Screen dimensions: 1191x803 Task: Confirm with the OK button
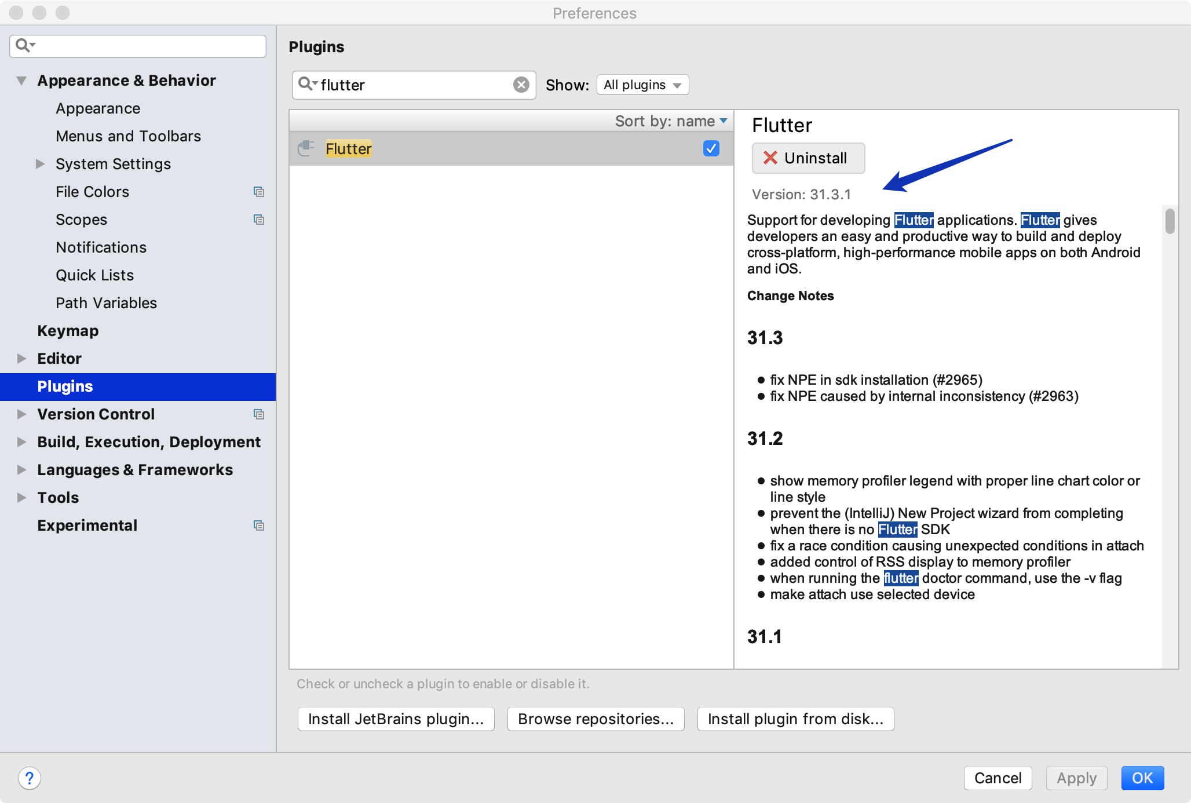pos(1142,778)
